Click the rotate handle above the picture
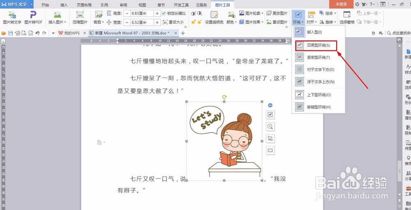Viewport: 411px width, 210px height. pos(224,97)
